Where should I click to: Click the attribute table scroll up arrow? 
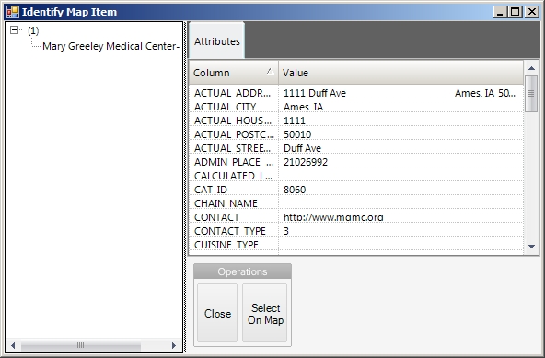pyautogui.click(x=531, y=68)
